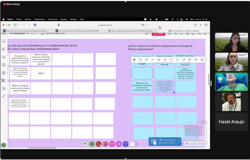Click the dolphin collaborator avatar
Viewport: 250px width, 160px height.
pos(105,144)
